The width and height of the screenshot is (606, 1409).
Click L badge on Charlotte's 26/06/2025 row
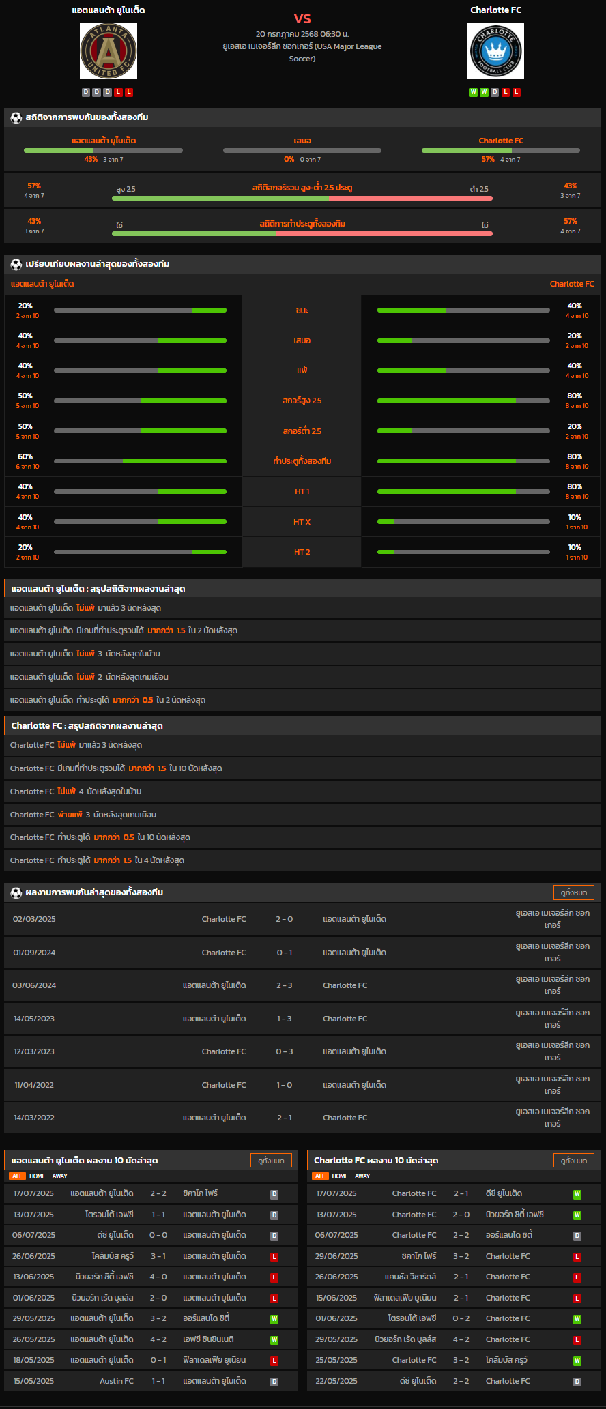click(x=577, y=1277)
